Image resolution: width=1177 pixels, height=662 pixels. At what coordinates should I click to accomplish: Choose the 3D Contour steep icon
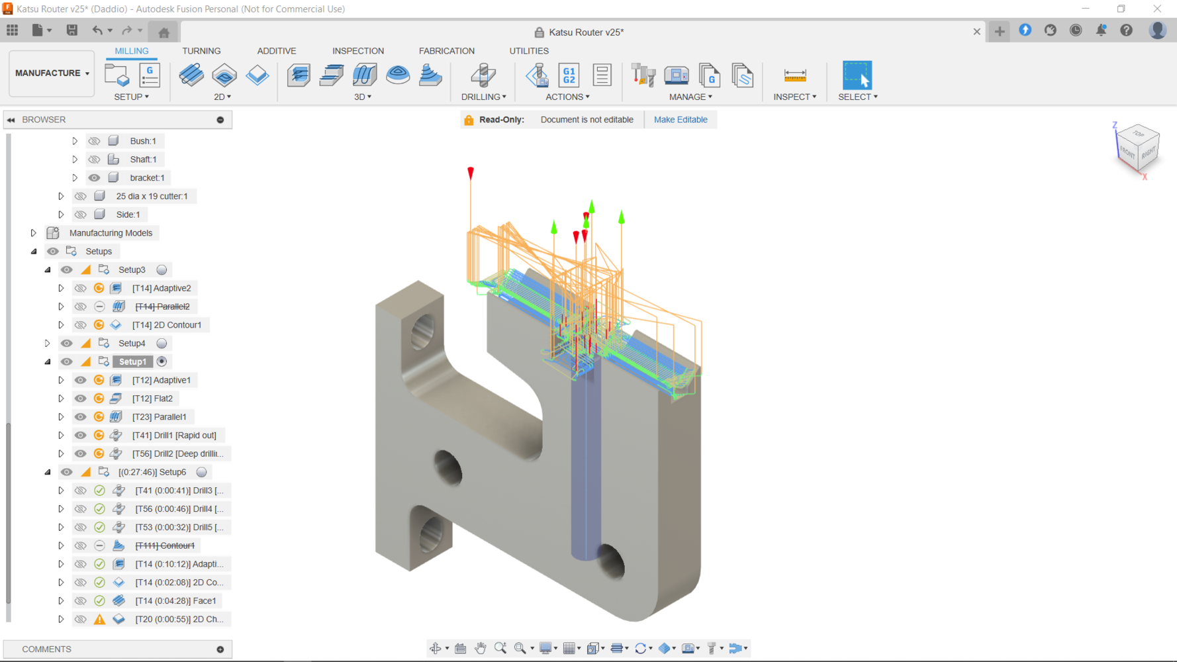[x=430, y=75]
